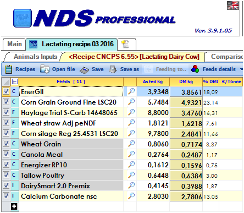Click the Feeds details colored balls icon
The width and height of the screenshot is (244, 213).
coord(195,69)
